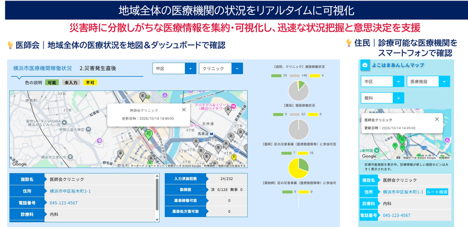Select the 2.災害発生直後 phase label

click(98, 68)
